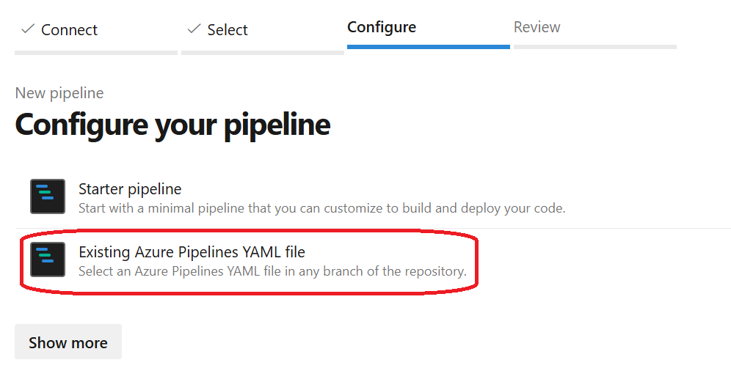Screen dimensions: 731x379
Task: Click the checkmark icon beside Select
Action: [x=194, y=29]
